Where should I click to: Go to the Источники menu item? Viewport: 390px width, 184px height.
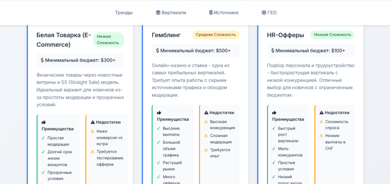pyautogui.click(x=226, y=13)
